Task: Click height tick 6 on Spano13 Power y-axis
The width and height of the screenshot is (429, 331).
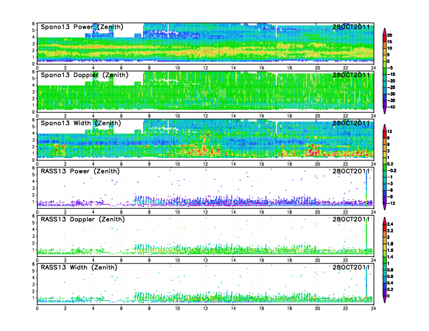Action: tap(34, 23)
